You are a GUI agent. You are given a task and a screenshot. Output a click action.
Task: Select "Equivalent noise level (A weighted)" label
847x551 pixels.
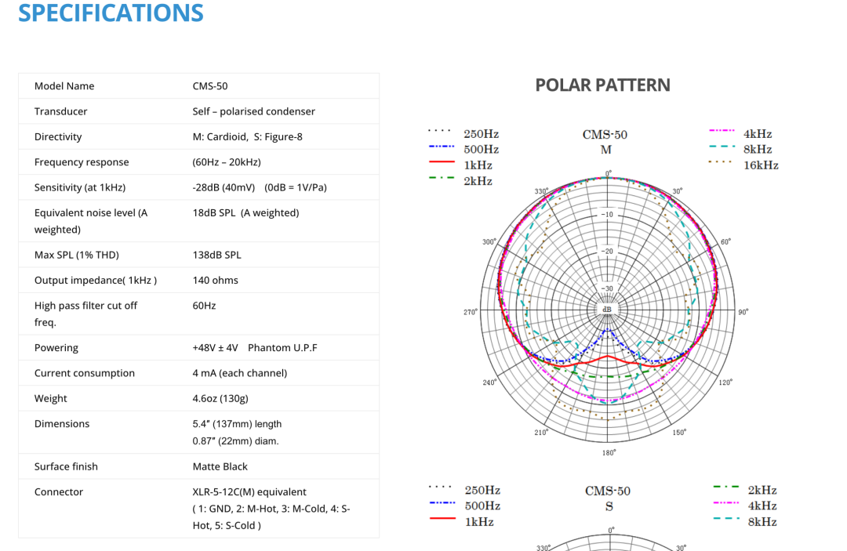coord(91,221)
